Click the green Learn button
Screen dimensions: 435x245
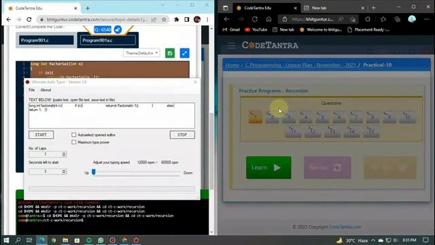tap(268, 167)
